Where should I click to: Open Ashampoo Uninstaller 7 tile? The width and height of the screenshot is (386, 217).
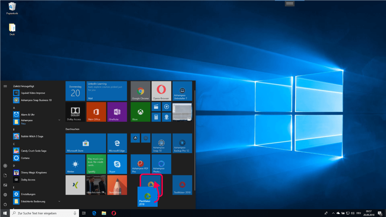182,91
